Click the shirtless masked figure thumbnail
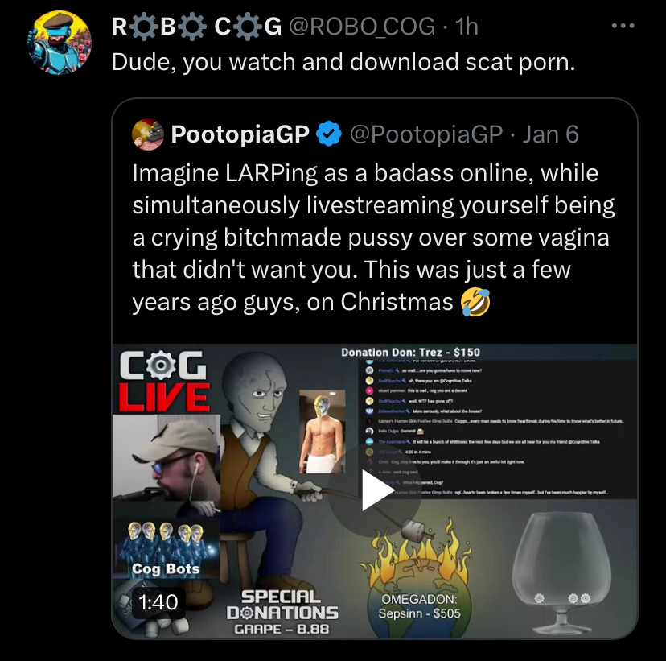666x661 pixels. coord(322,432)
